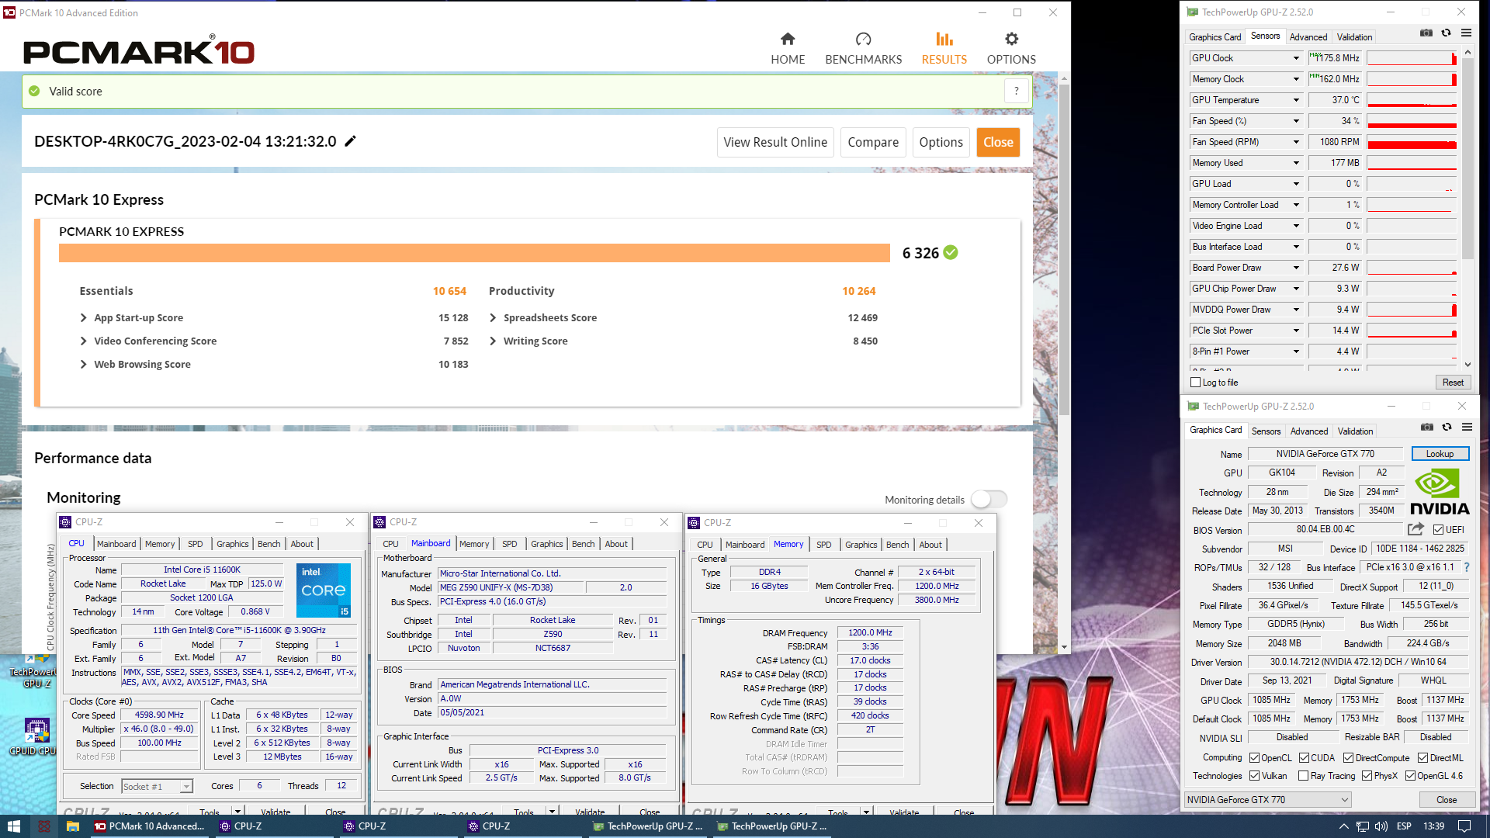The width and height of the screenshot is (1490, 838).
Task: Click the pencil icon to rename result
Action: [x=350, y=141]
